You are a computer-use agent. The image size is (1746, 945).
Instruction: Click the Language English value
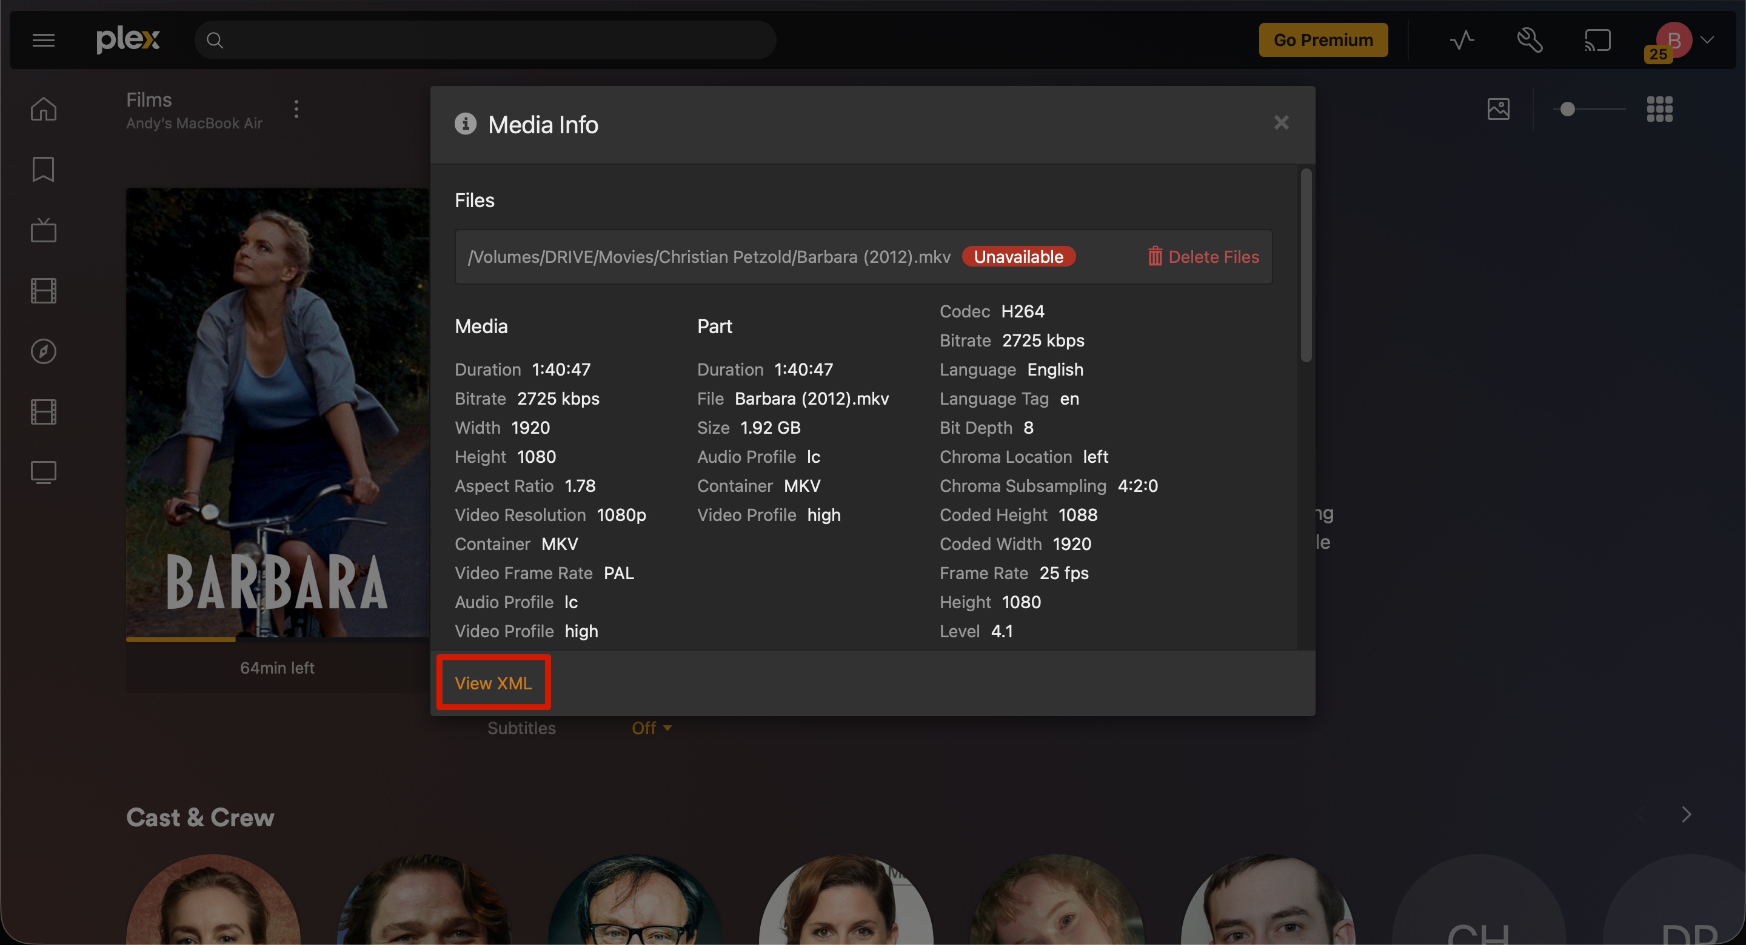[x=1055, y=370]
